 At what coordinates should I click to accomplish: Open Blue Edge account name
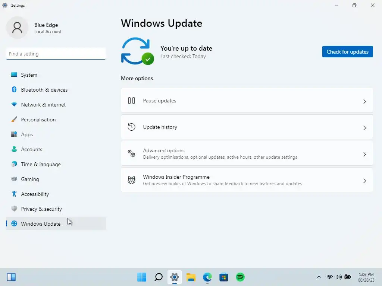46,25
